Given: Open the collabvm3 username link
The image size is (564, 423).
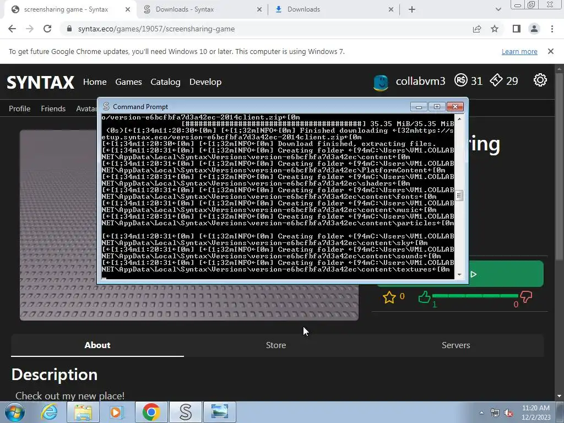Looking at the screenshot, I should [x=420, y=82].
